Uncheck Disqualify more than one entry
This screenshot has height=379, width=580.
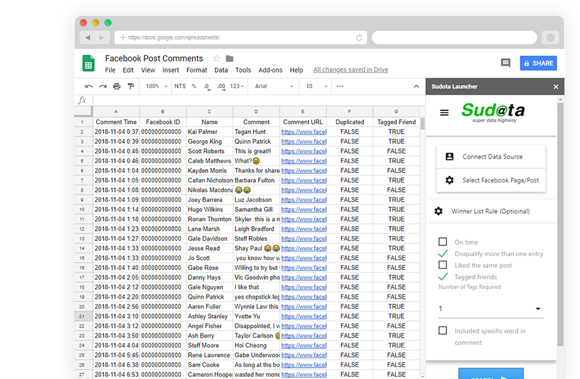click(x=443, y=253)
